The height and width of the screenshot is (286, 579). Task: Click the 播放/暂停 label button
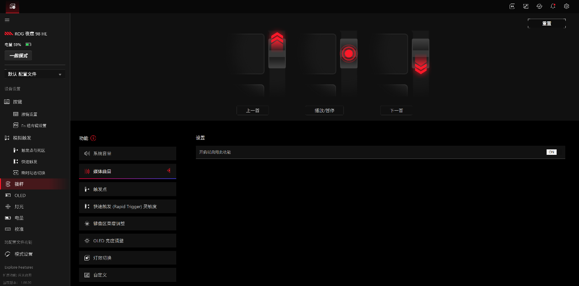324,111
